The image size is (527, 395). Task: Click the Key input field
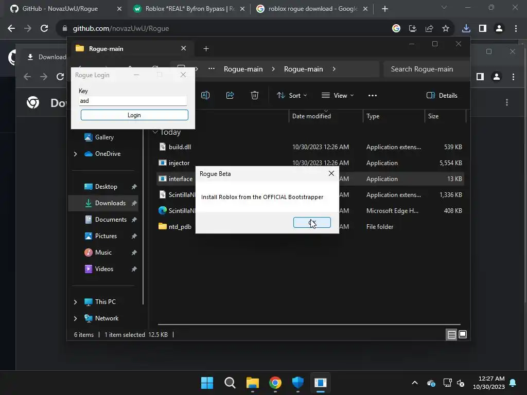point(133,101)
